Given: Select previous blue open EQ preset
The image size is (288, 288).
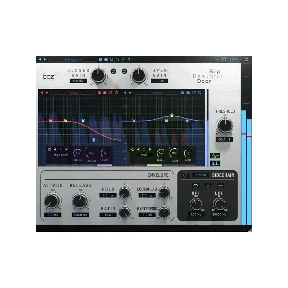Looking at the screenshot, I should click(125, 93).
